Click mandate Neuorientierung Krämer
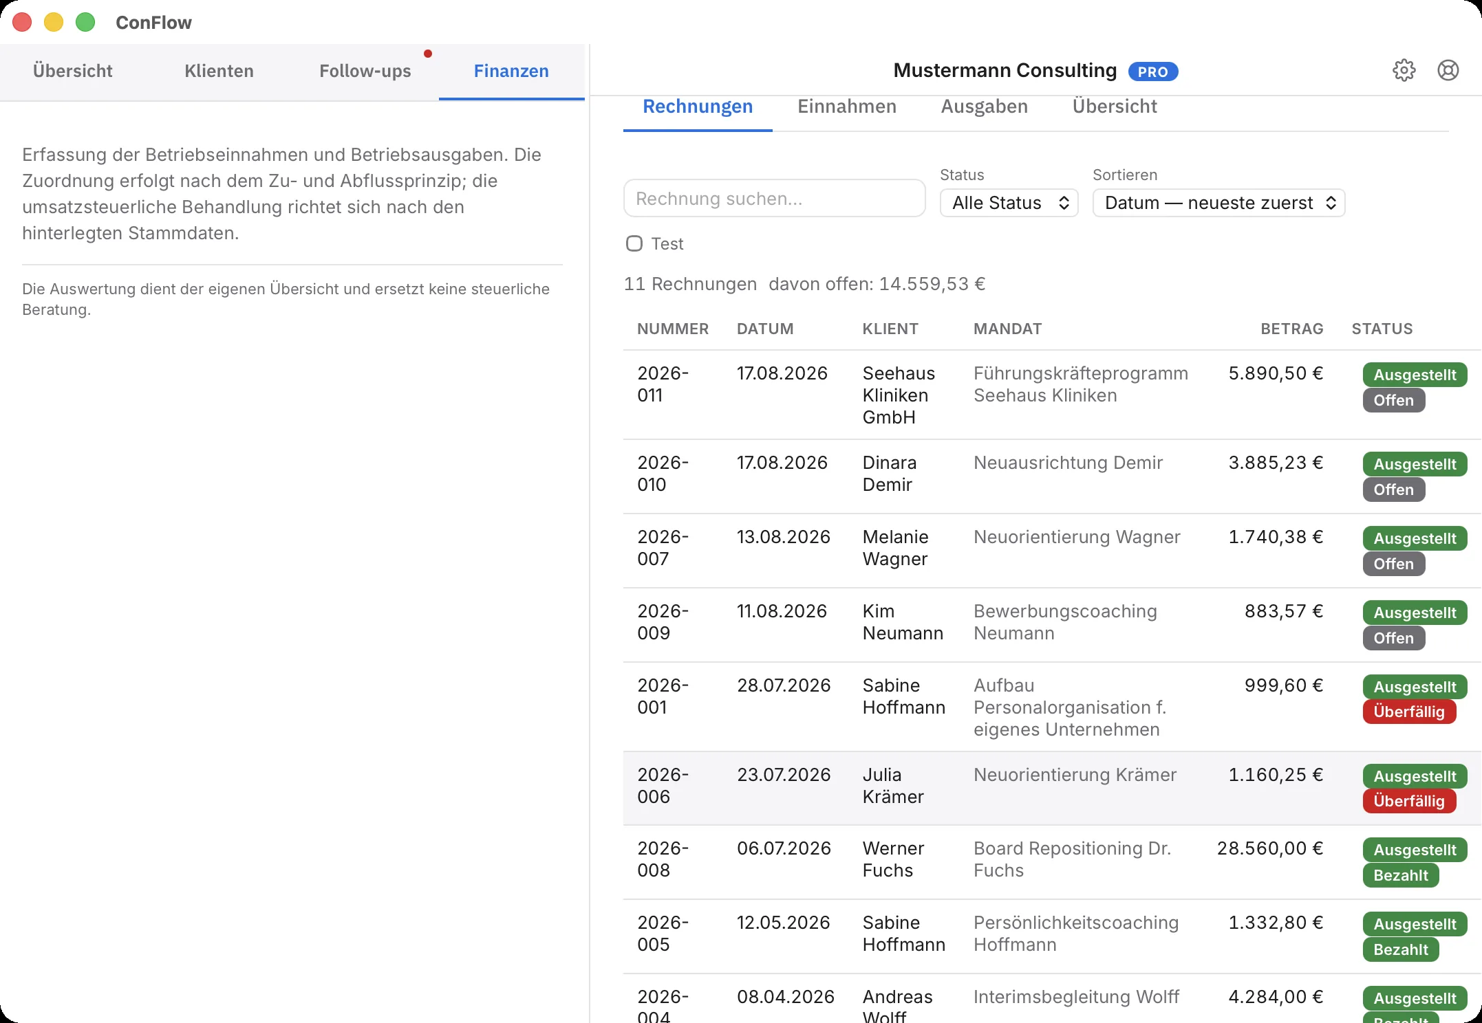The width and height of the screenshot is (1482, 1023). click(x=1075, y=775)
